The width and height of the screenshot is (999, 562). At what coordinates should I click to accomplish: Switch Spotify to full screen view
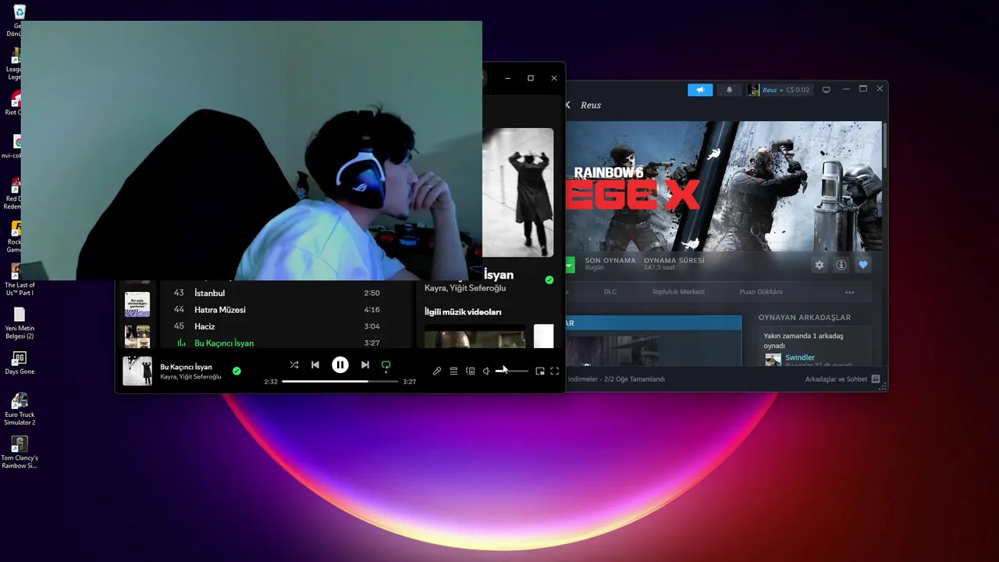555,371
